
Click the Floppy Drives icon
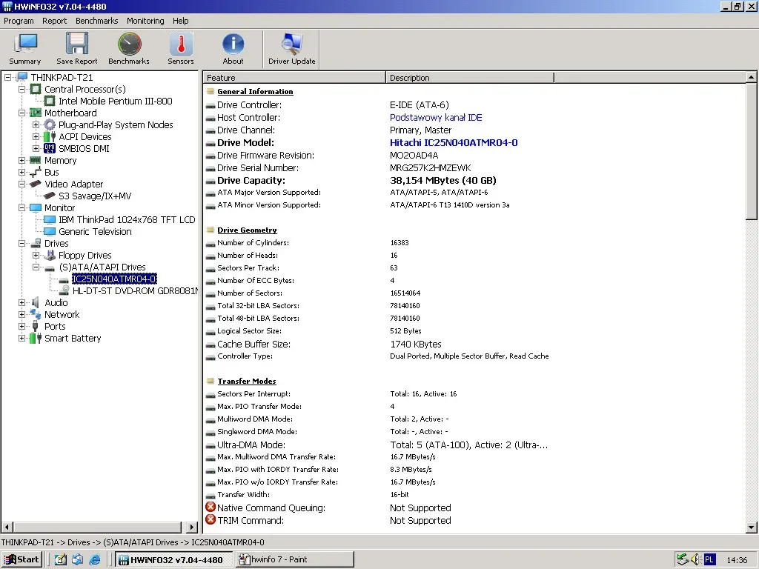click(x=50, y=255)
